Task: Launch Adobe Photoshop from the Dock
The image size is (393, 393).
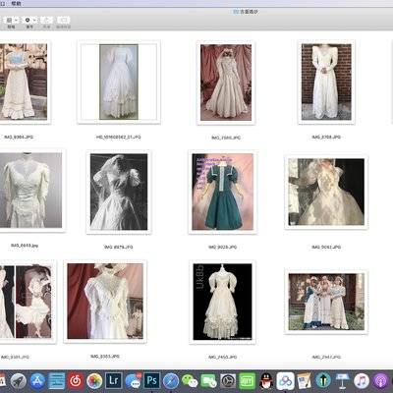Action: (x=152, y=381)
